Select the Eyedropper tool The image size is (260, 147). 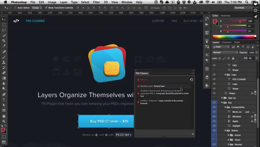pos(4,46)
